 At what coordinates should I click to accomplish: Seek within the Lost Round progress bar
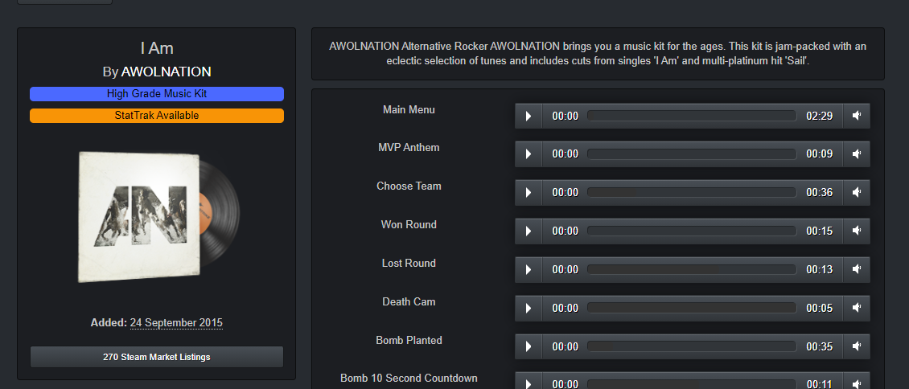click(692, 270)
